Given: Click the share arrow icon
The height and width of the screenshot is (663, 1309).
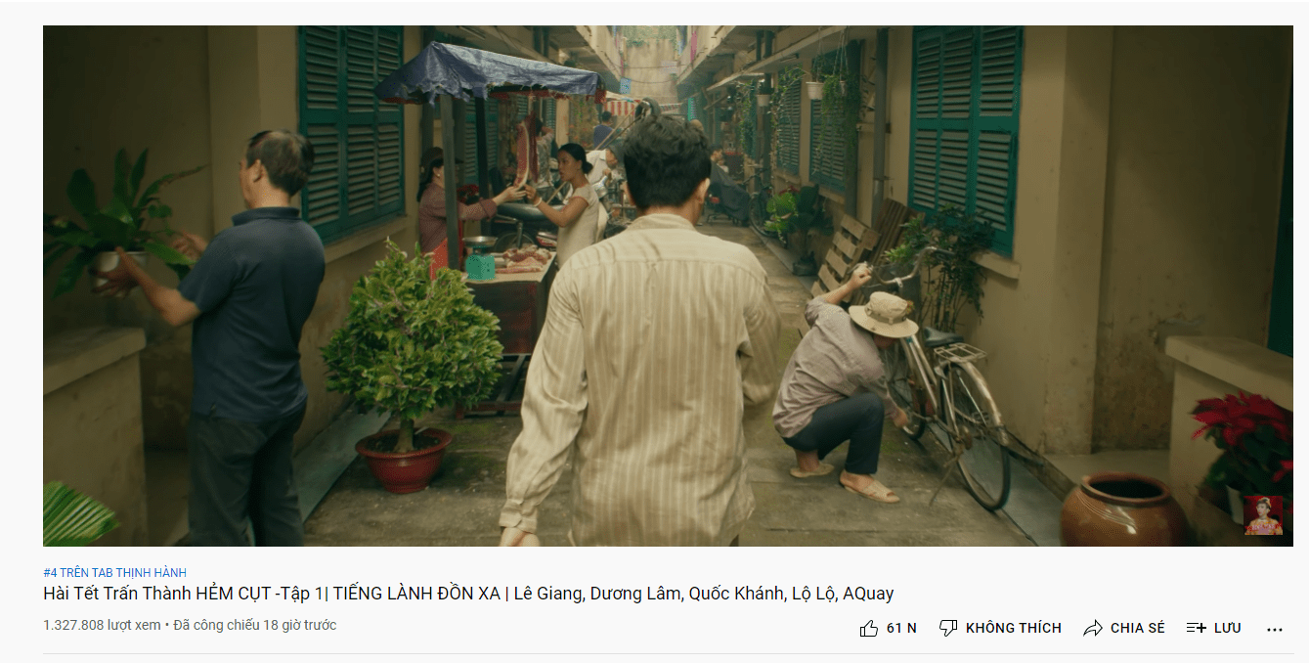Looking at the screenshot, I should click(1093, 628).
